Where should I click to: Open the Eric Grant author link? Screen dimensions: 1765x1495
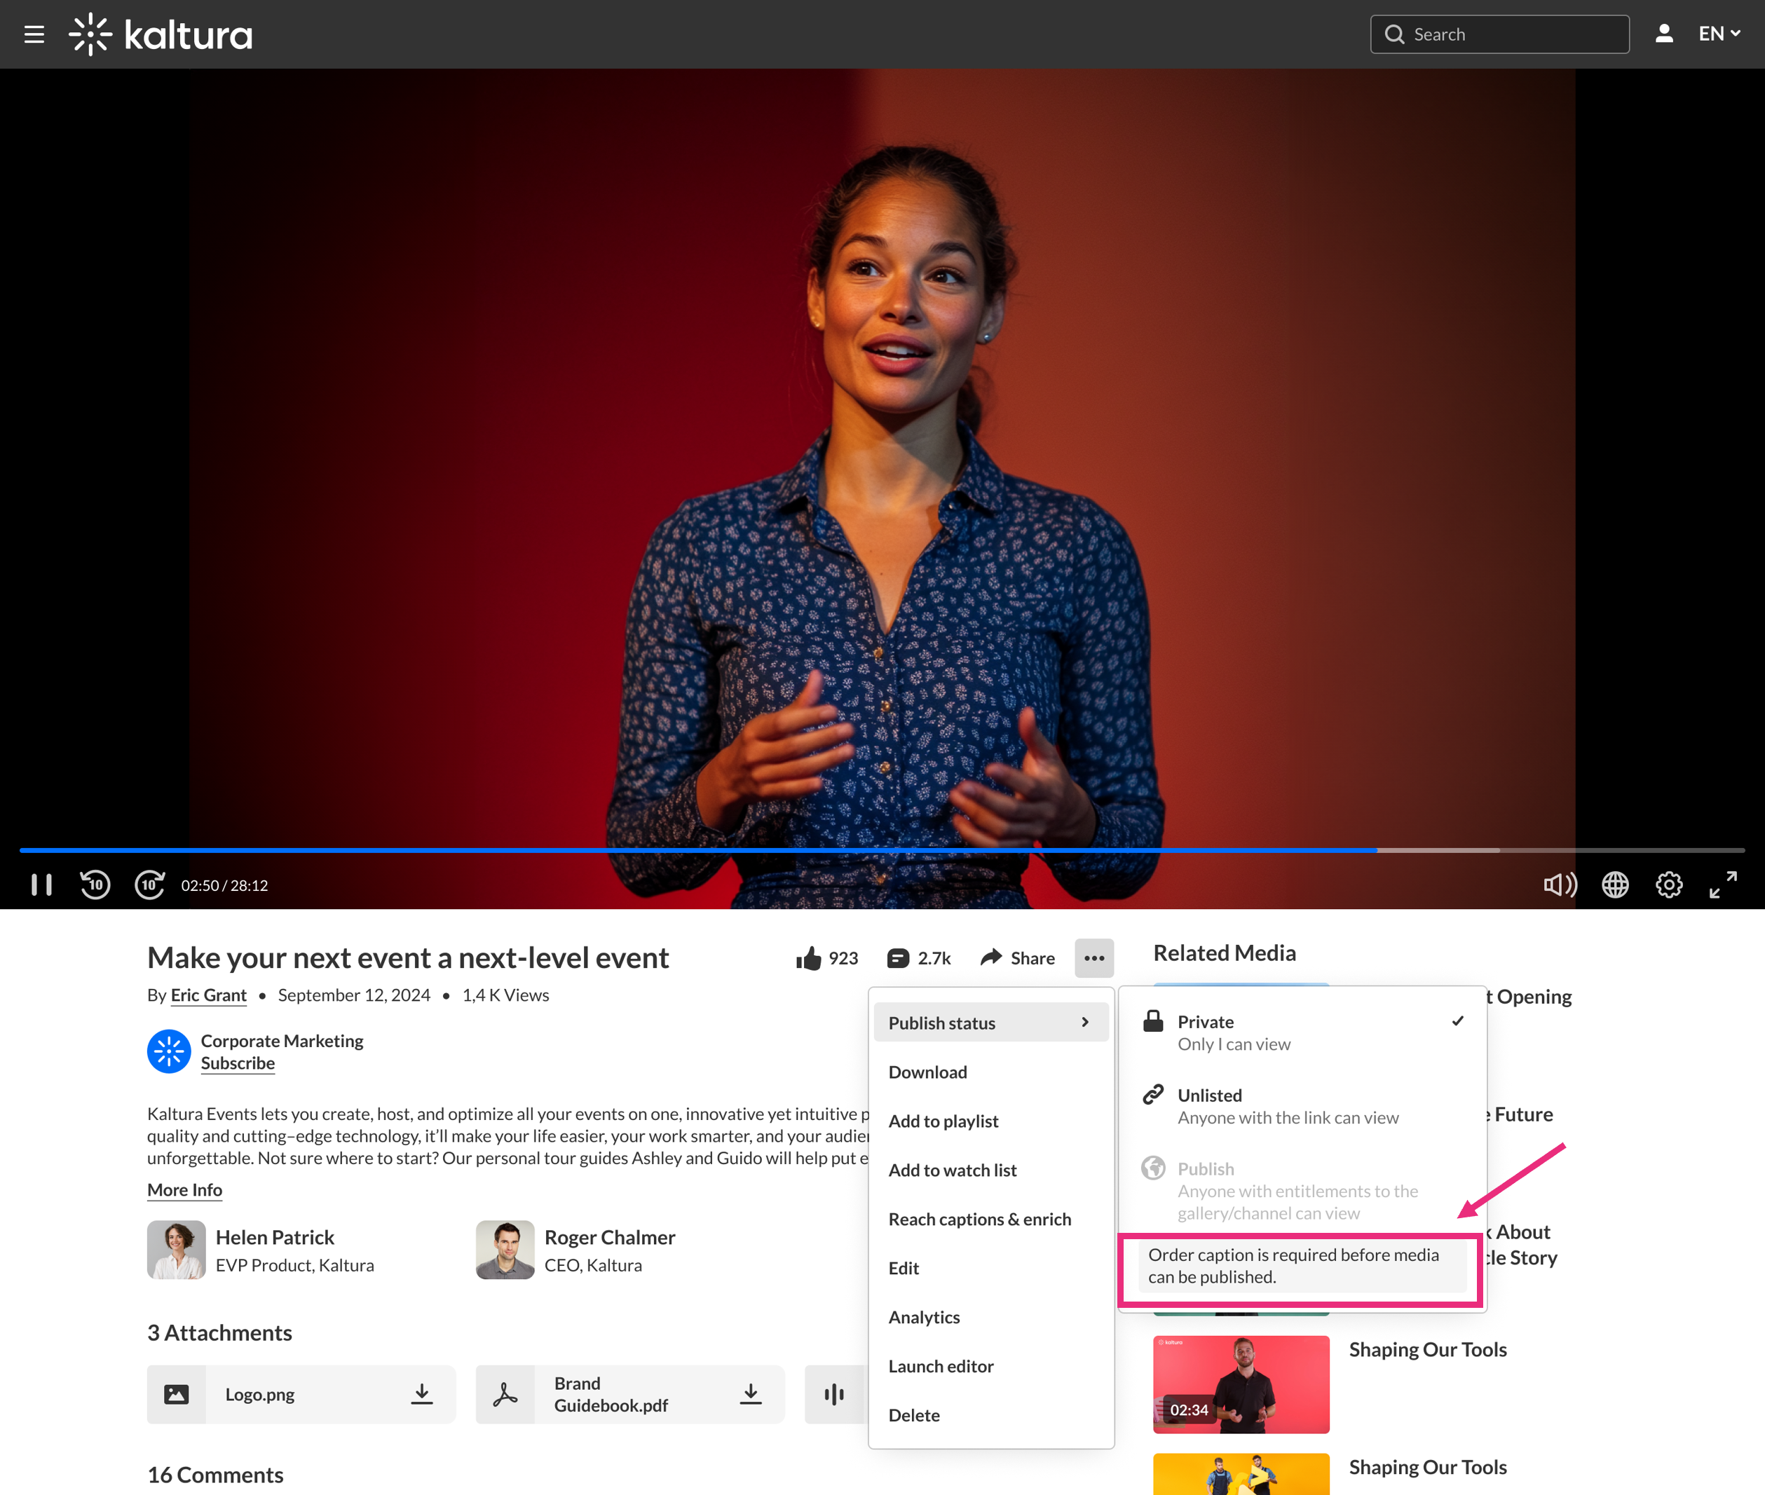tap(209, 995)
